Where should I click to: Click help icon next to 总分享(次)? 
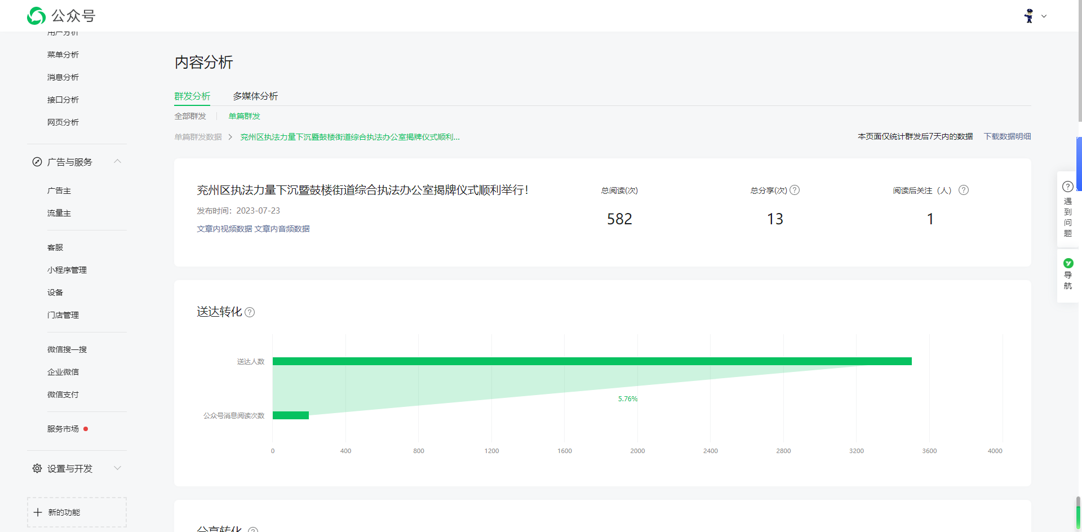[795, 190]
